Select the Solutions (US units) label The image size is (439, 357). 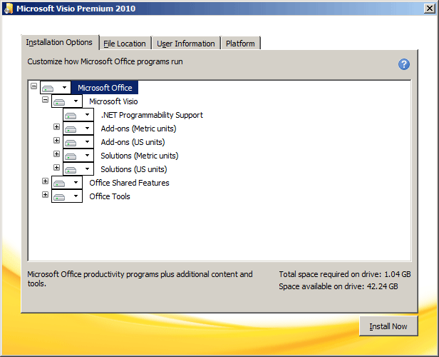click(134, 169)
